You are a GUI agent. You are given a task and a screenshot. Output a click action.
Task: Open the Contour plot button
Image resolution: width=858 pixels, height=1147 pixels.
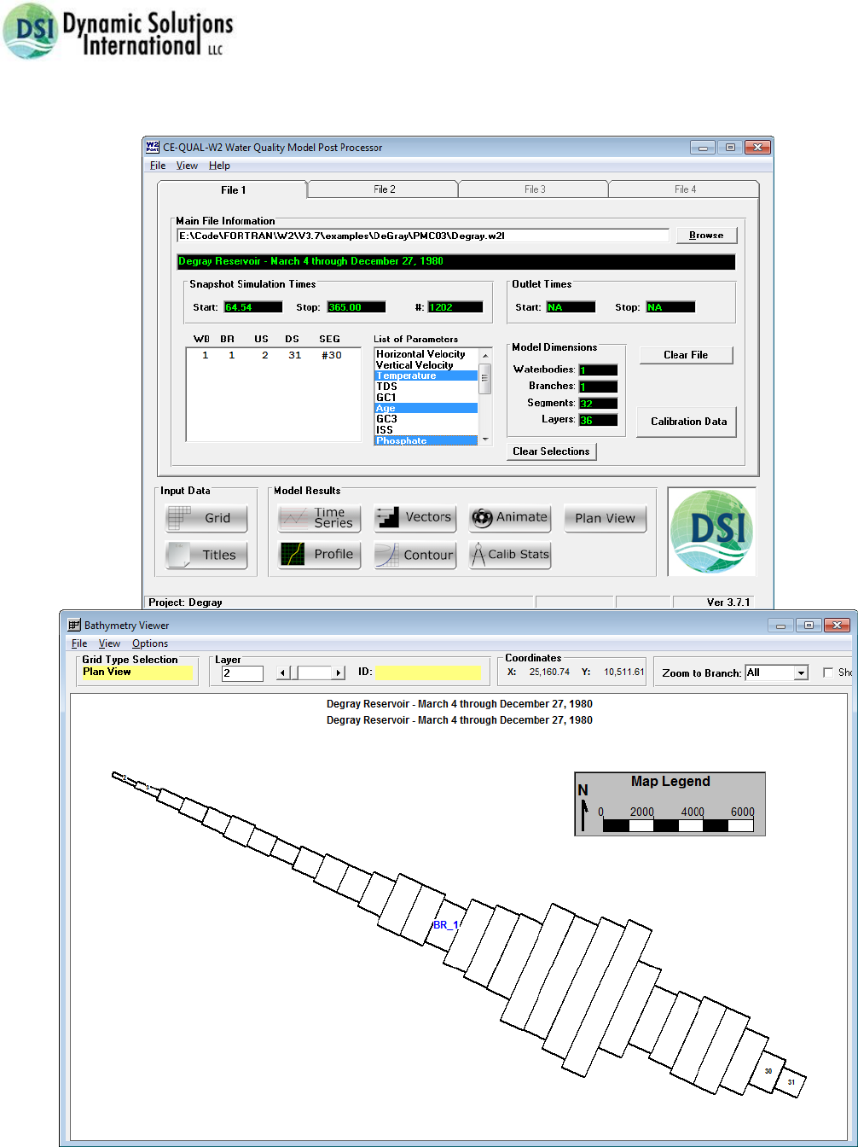coord(415,555)
